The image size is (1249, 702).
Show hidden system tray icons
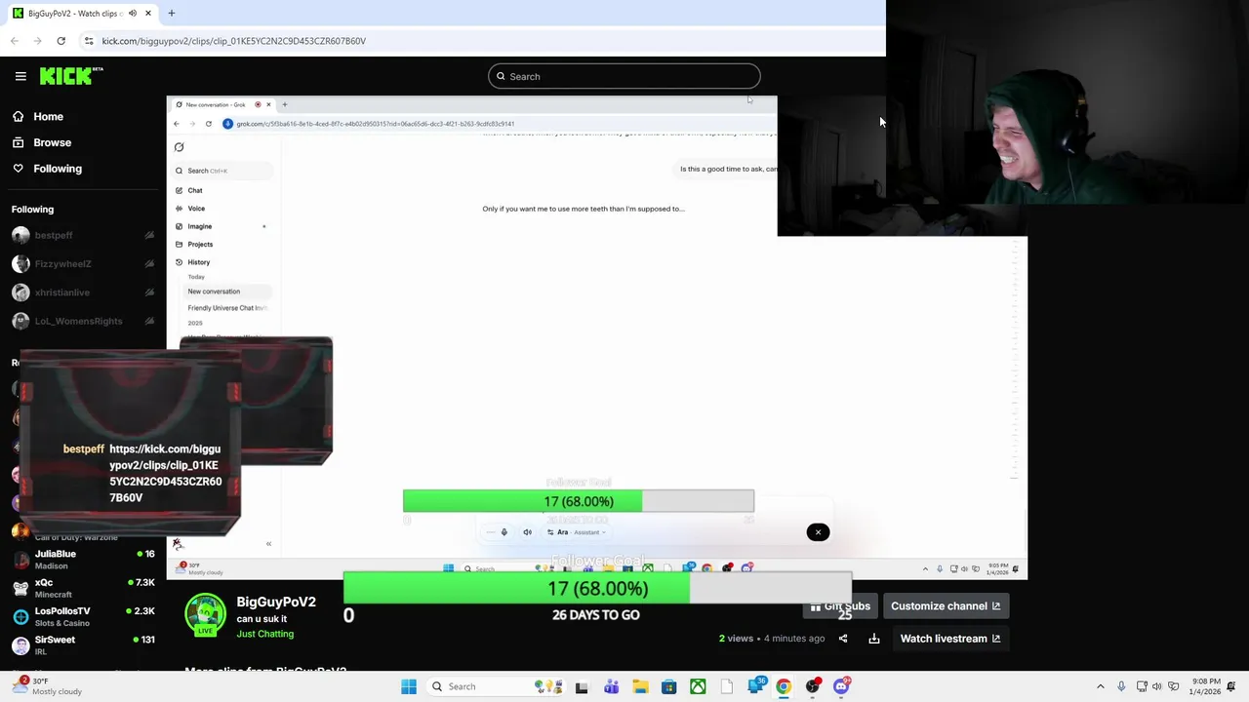tap(1101, 686)
